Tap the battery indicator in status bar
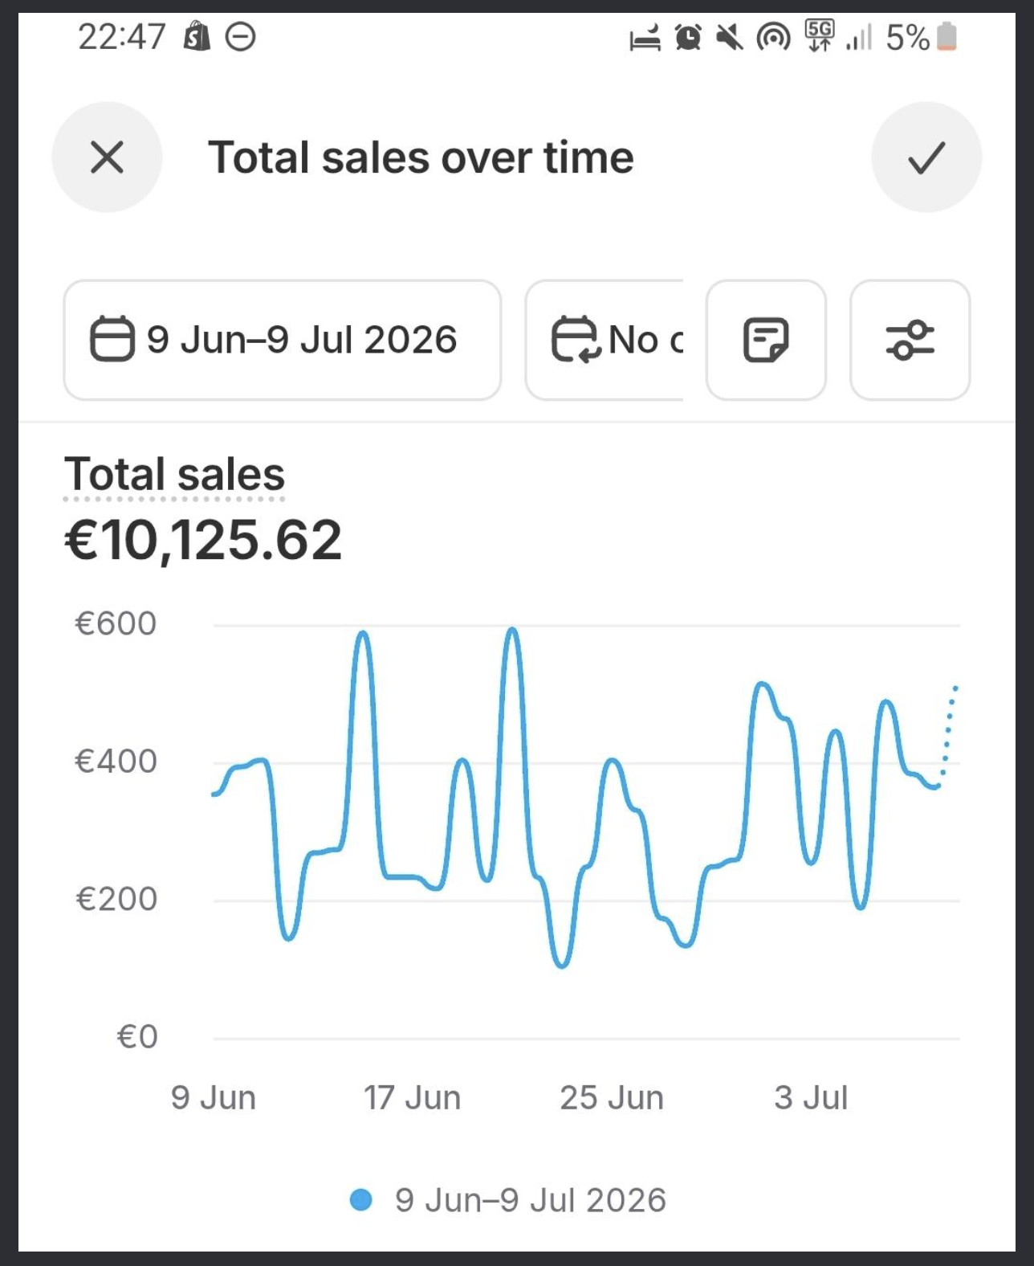 point(947,37)
